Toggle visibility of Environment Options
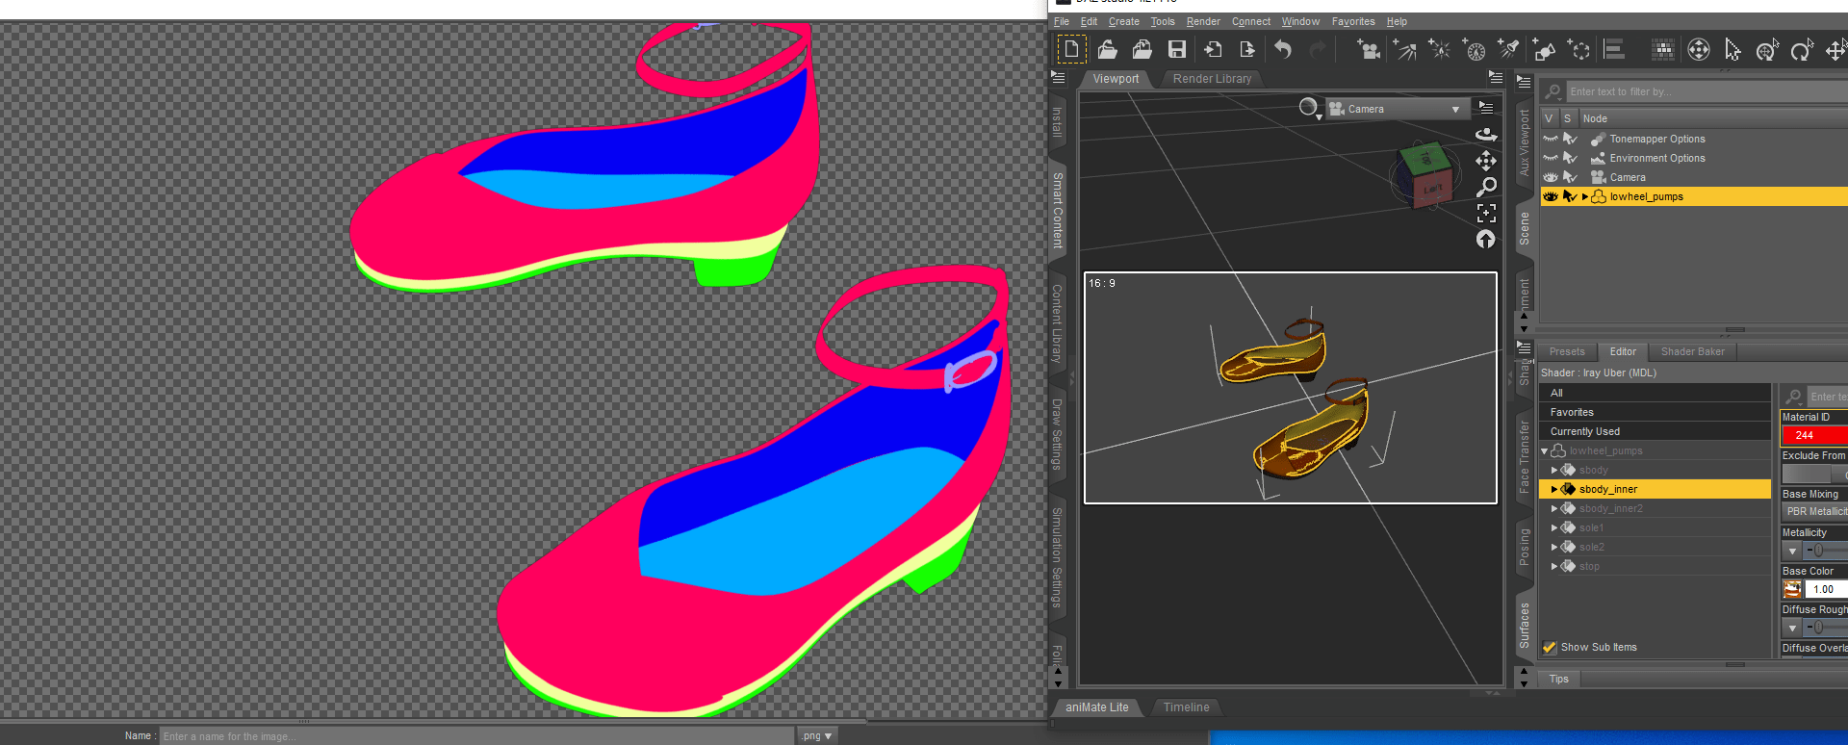Image resolution: width=1848 pixels, height=745 pixels. 1550,158
